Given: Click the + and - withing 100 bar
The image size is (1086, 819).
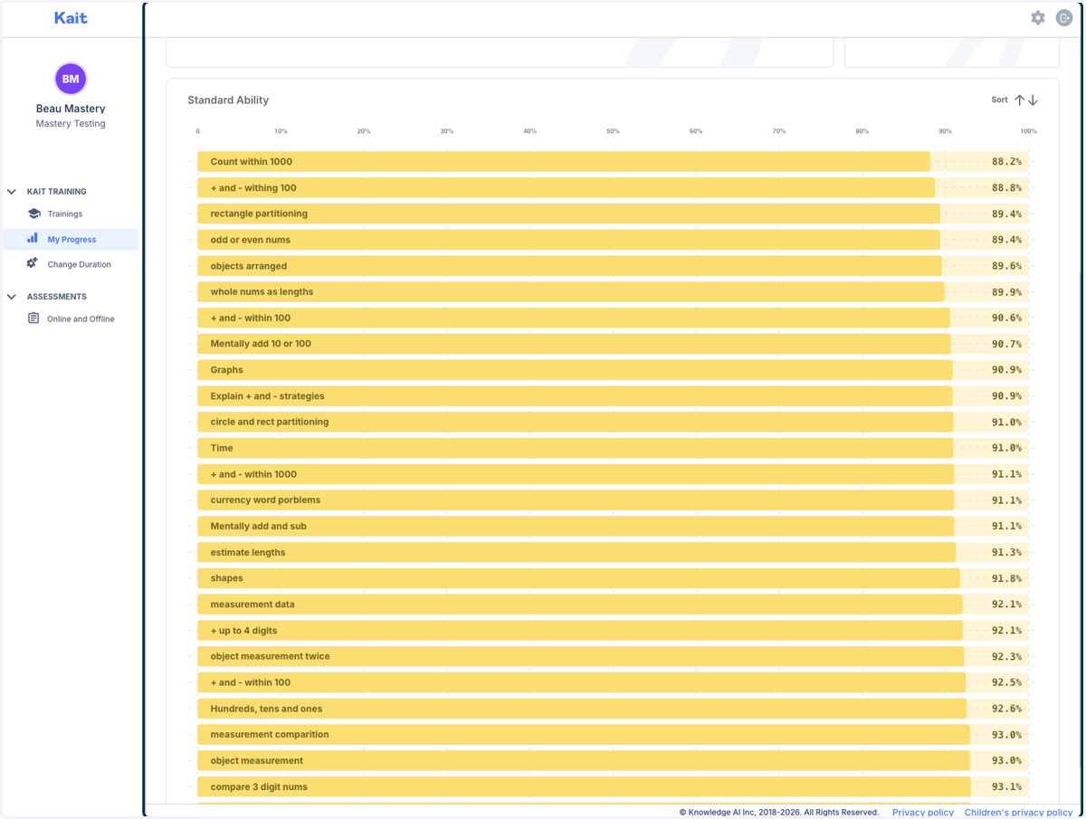Looking at the screenshot, I should [x=567, y=188].
